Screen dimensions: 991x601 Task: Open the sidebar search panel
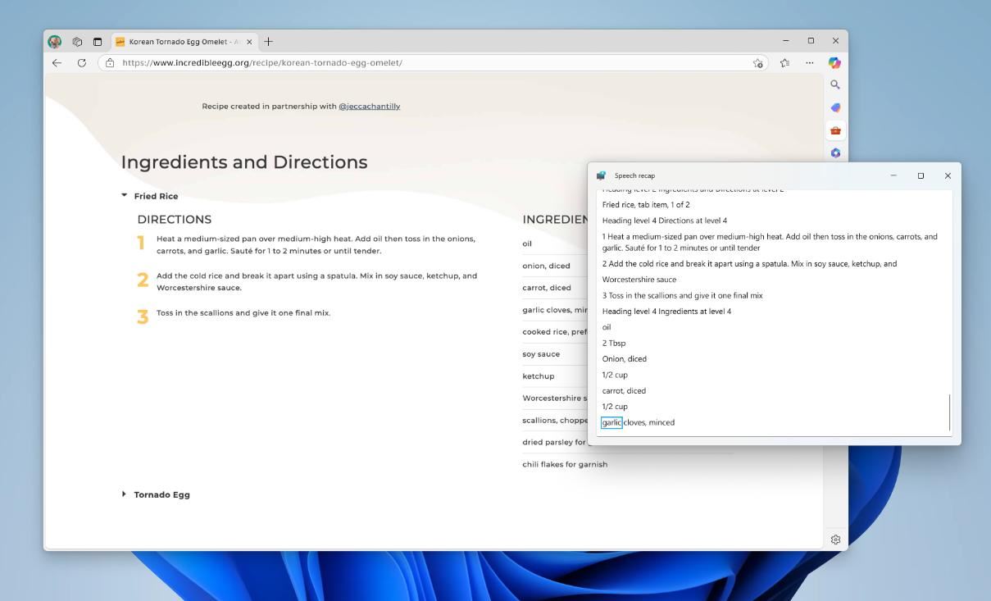[x=835, y=84]
